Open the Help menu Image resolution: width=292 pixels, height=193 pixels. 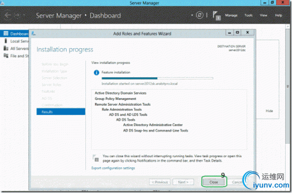[x=278, y=15]
